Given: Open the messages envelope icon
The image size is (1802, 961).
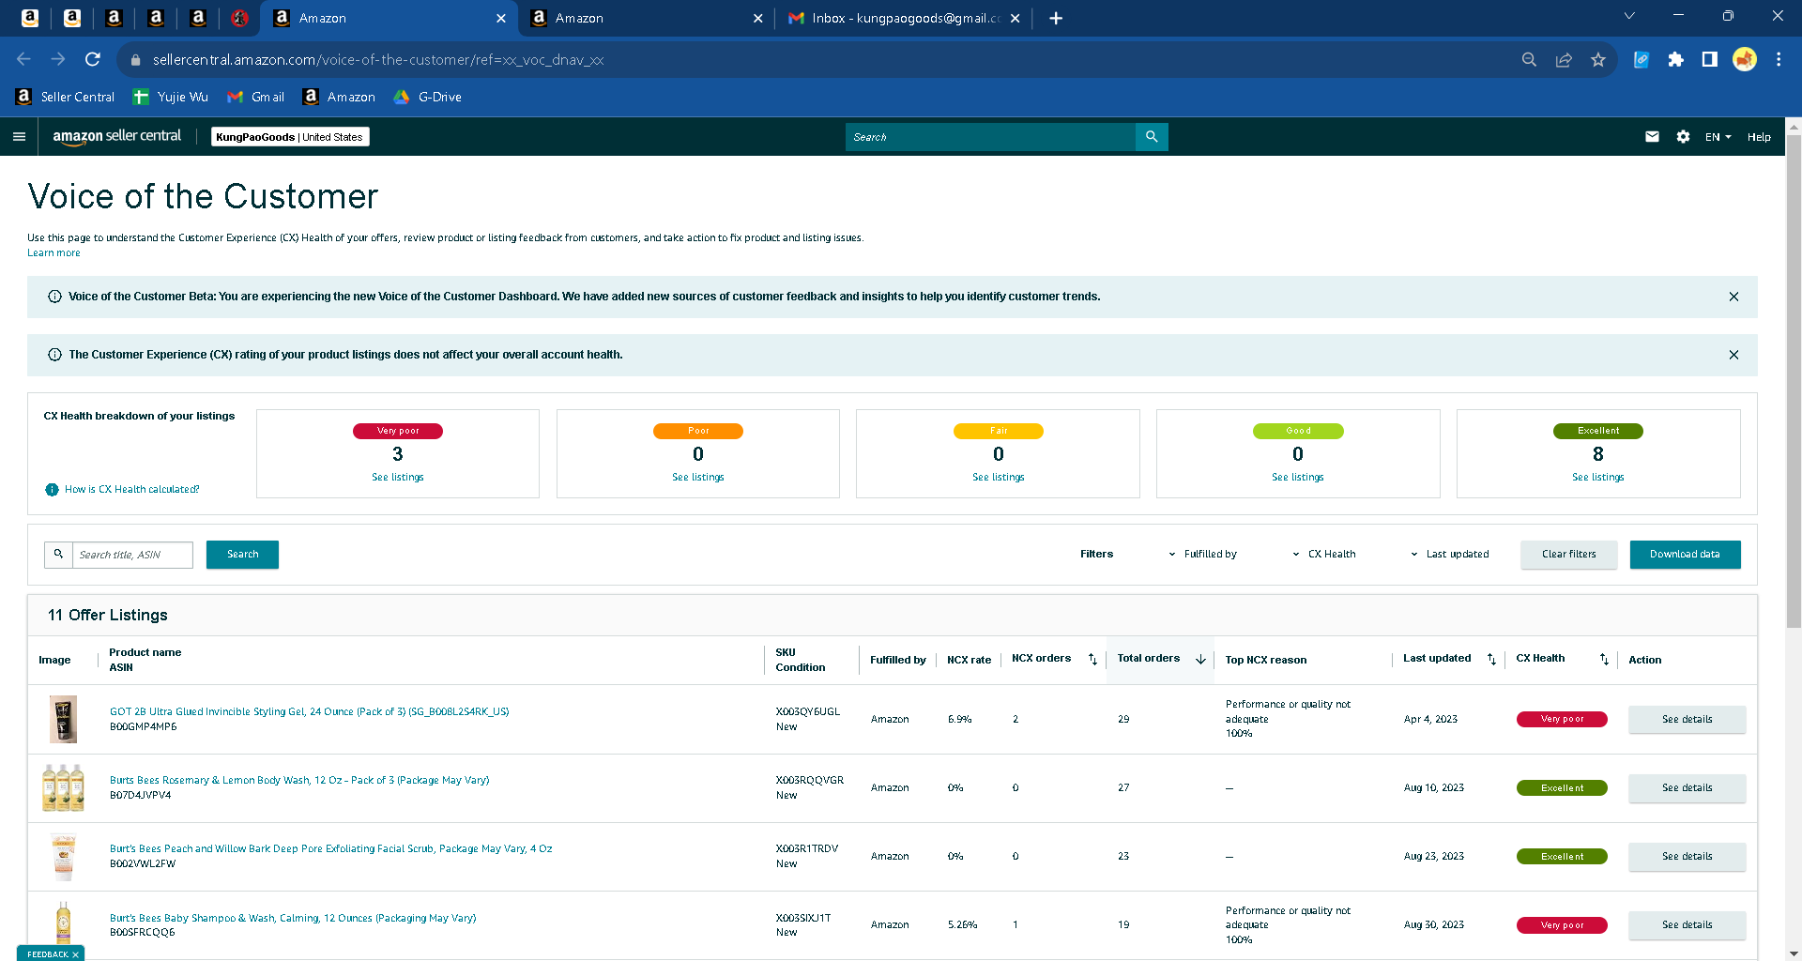Looking at the screenshot, I should [x=1652, y=137].
